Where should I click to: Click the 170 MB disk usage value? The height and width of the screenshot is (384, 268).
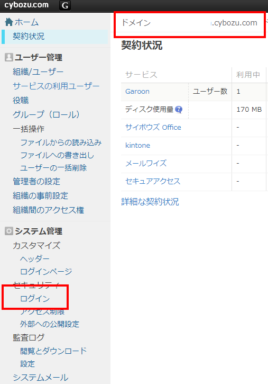click(249, 109)
